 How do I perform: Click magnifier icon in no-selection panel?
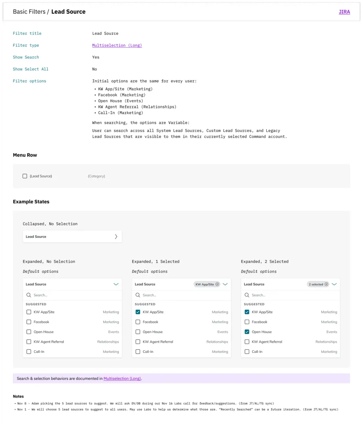[x=29, y=295]
